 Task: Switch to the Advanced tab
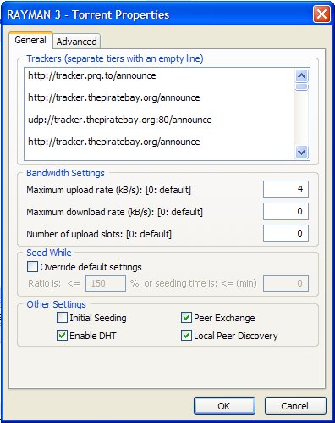coord(76,42)
